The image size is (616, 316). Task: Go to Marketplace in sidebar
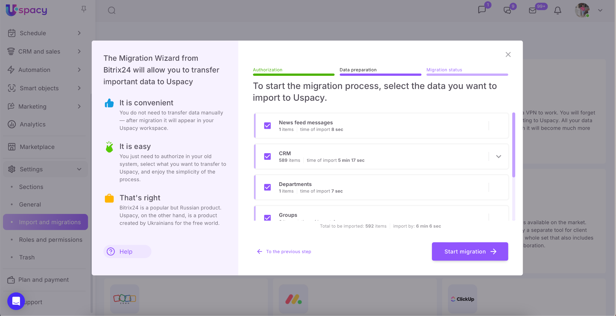click(37, 147)
